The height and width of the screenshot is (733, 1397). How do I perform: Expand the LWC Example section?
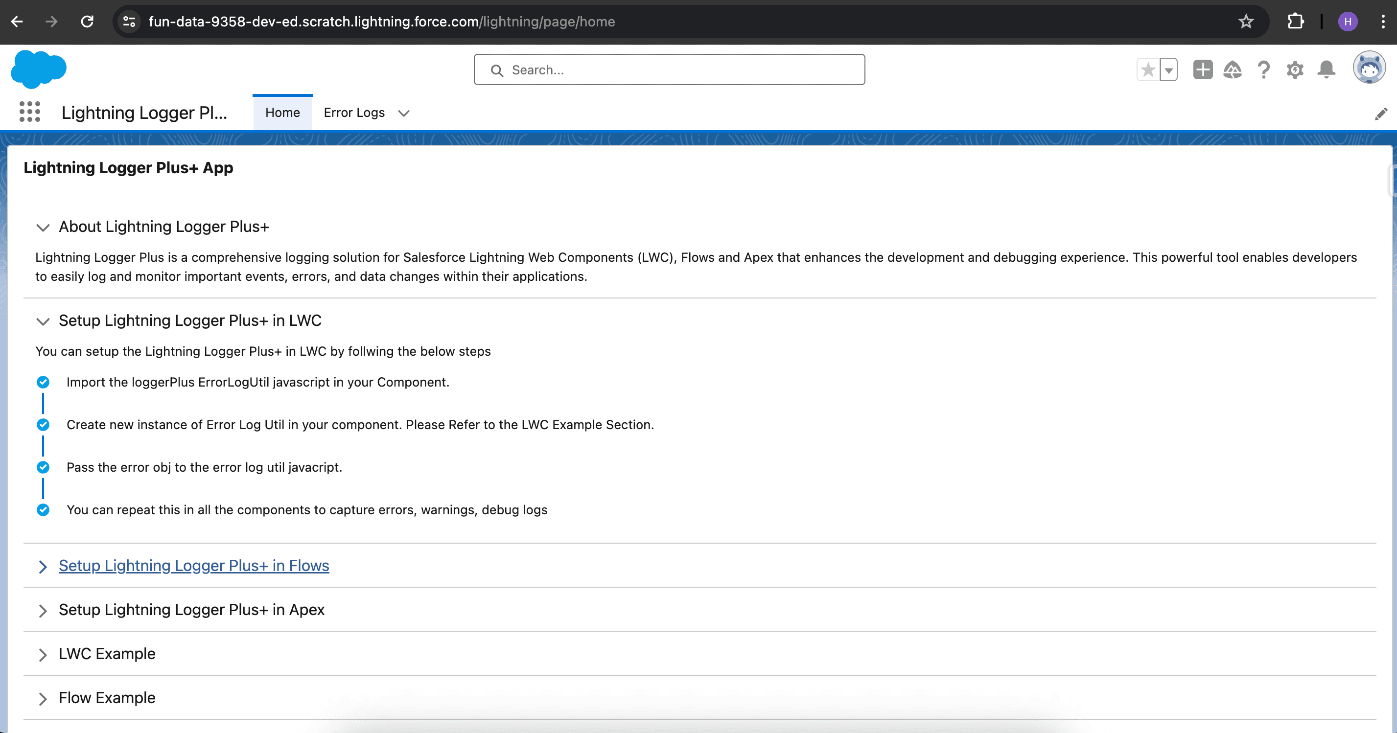click(x=107, y=654)
